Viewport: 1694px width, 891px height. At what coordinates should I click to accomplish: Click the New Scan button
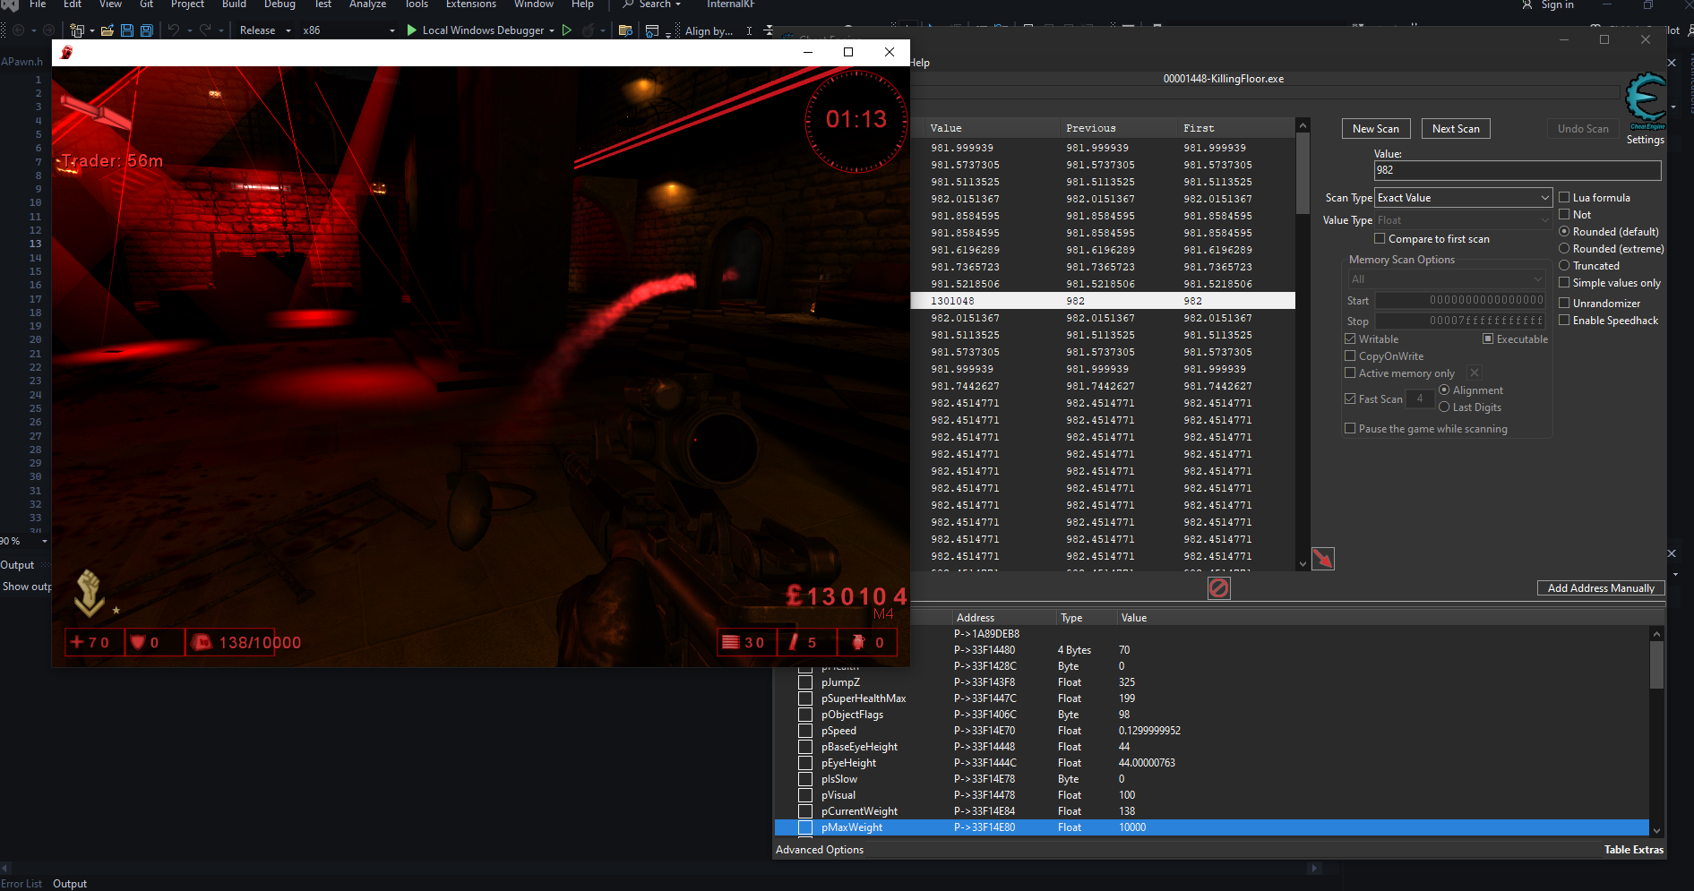click(1375, 128)
